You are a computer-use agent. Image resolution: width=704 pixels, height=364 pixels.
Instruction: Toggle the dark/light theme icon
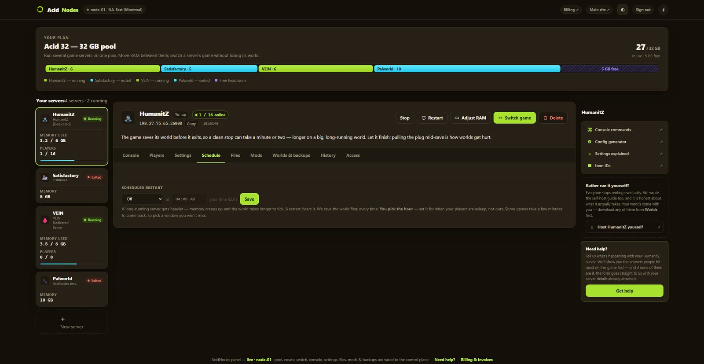pyautogui.click(x=623, y=10)
